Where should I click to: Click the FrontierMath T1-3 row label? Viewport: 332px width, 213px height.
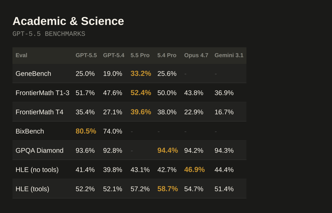[x=42, y=93]
